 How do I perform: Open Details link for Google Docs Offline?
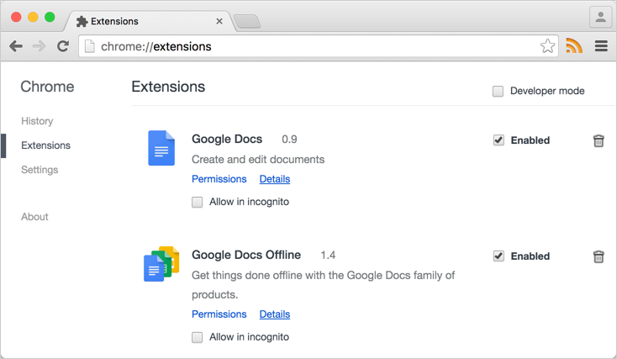[274, 314]
